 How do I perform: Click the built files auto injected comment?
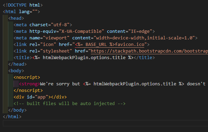tap(69, 104)
